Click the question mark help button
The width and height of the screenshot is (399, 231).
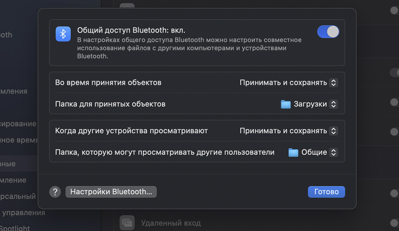55,192
